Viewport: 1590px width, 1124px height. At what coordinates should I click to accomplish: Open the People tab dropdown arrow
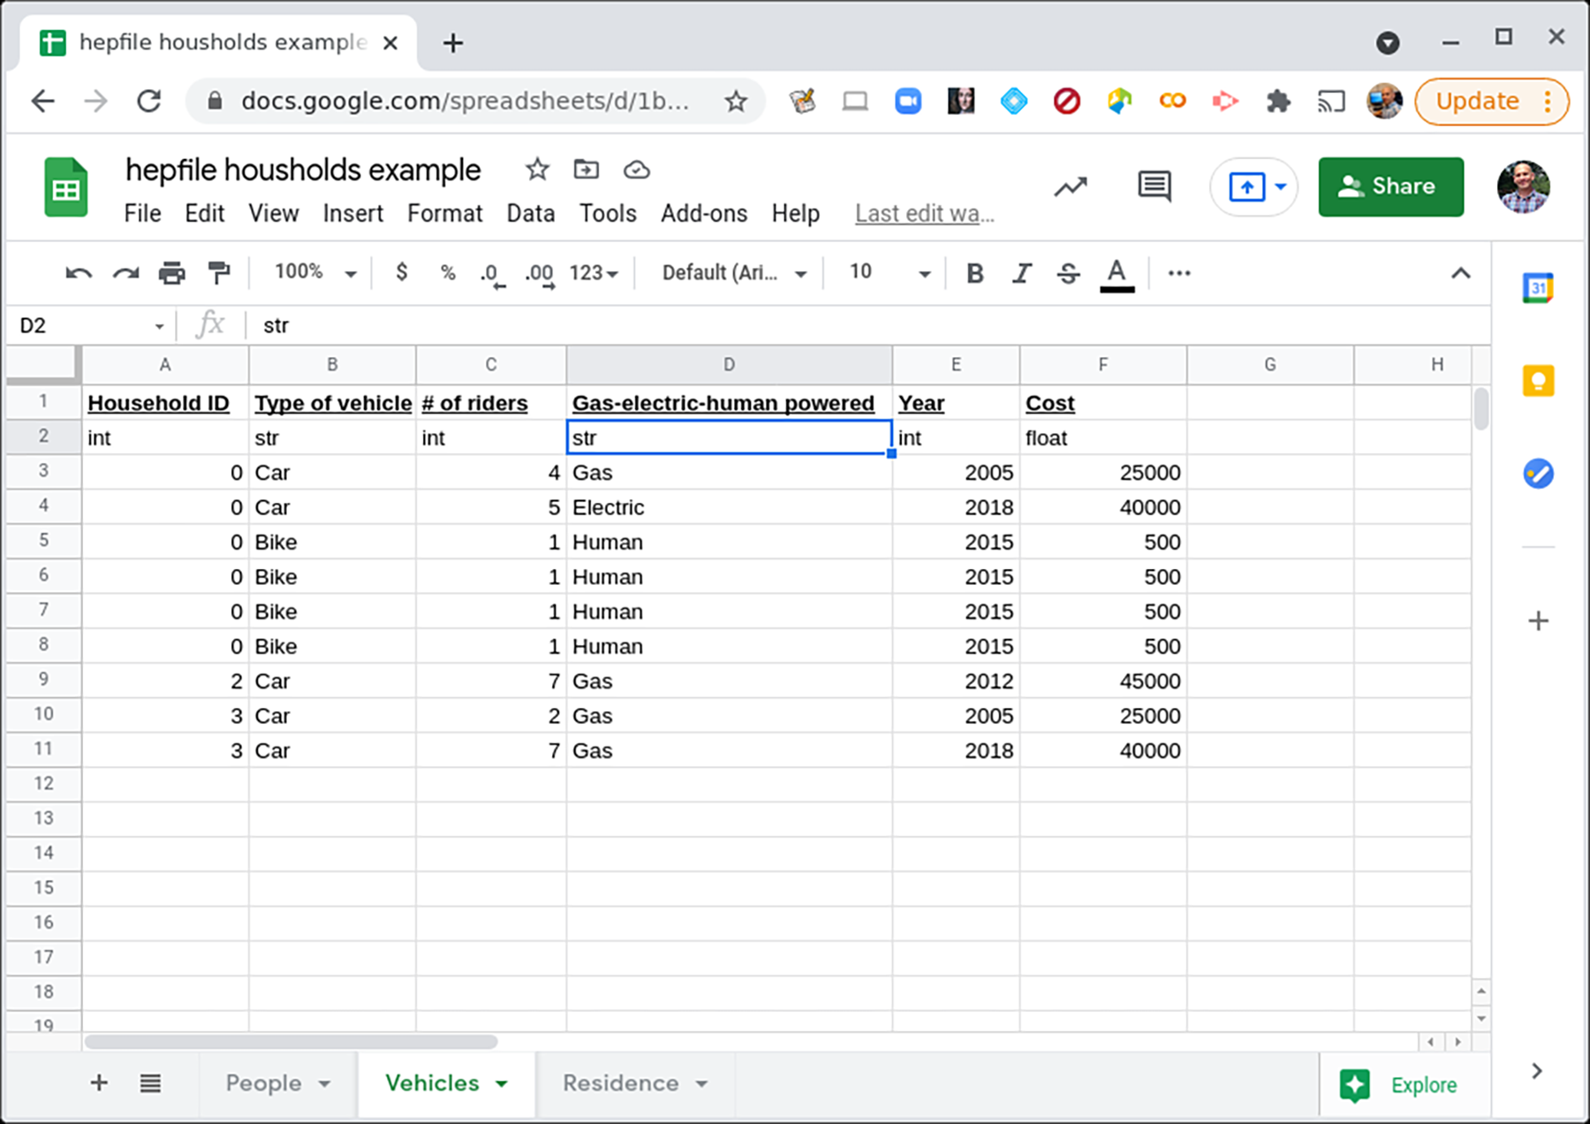[x=324, y=1083]
